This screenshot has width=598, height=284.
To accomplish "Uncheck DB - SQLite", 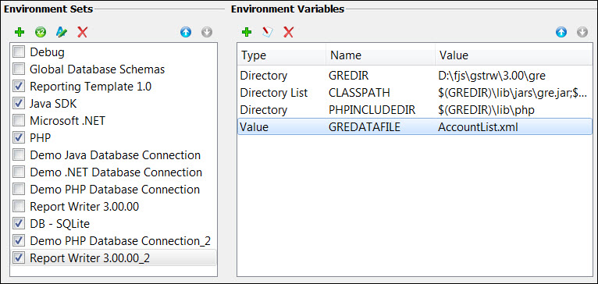I will pyautogui.click(x=19, y=223).
